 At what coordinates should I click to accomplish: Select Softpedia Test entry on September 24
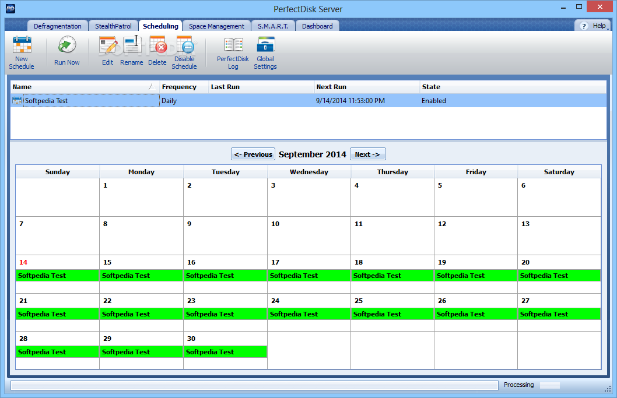click(x=309, y=314)
